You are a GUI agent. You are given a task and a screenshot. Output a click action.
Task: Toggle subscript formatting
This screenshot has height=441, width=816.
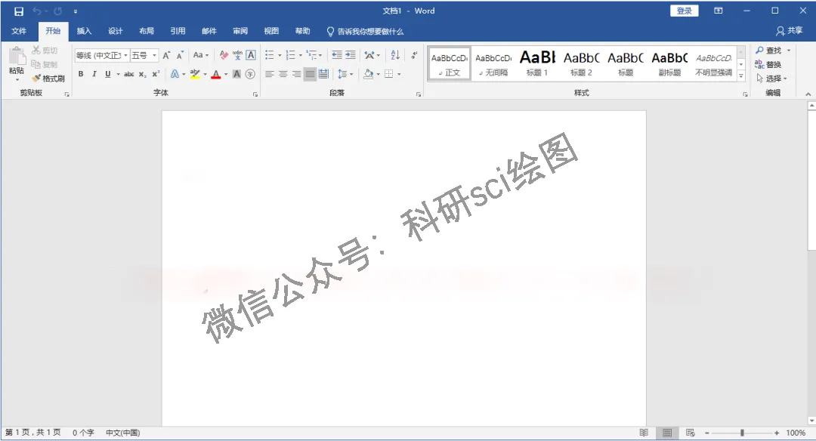pos(143,74)
